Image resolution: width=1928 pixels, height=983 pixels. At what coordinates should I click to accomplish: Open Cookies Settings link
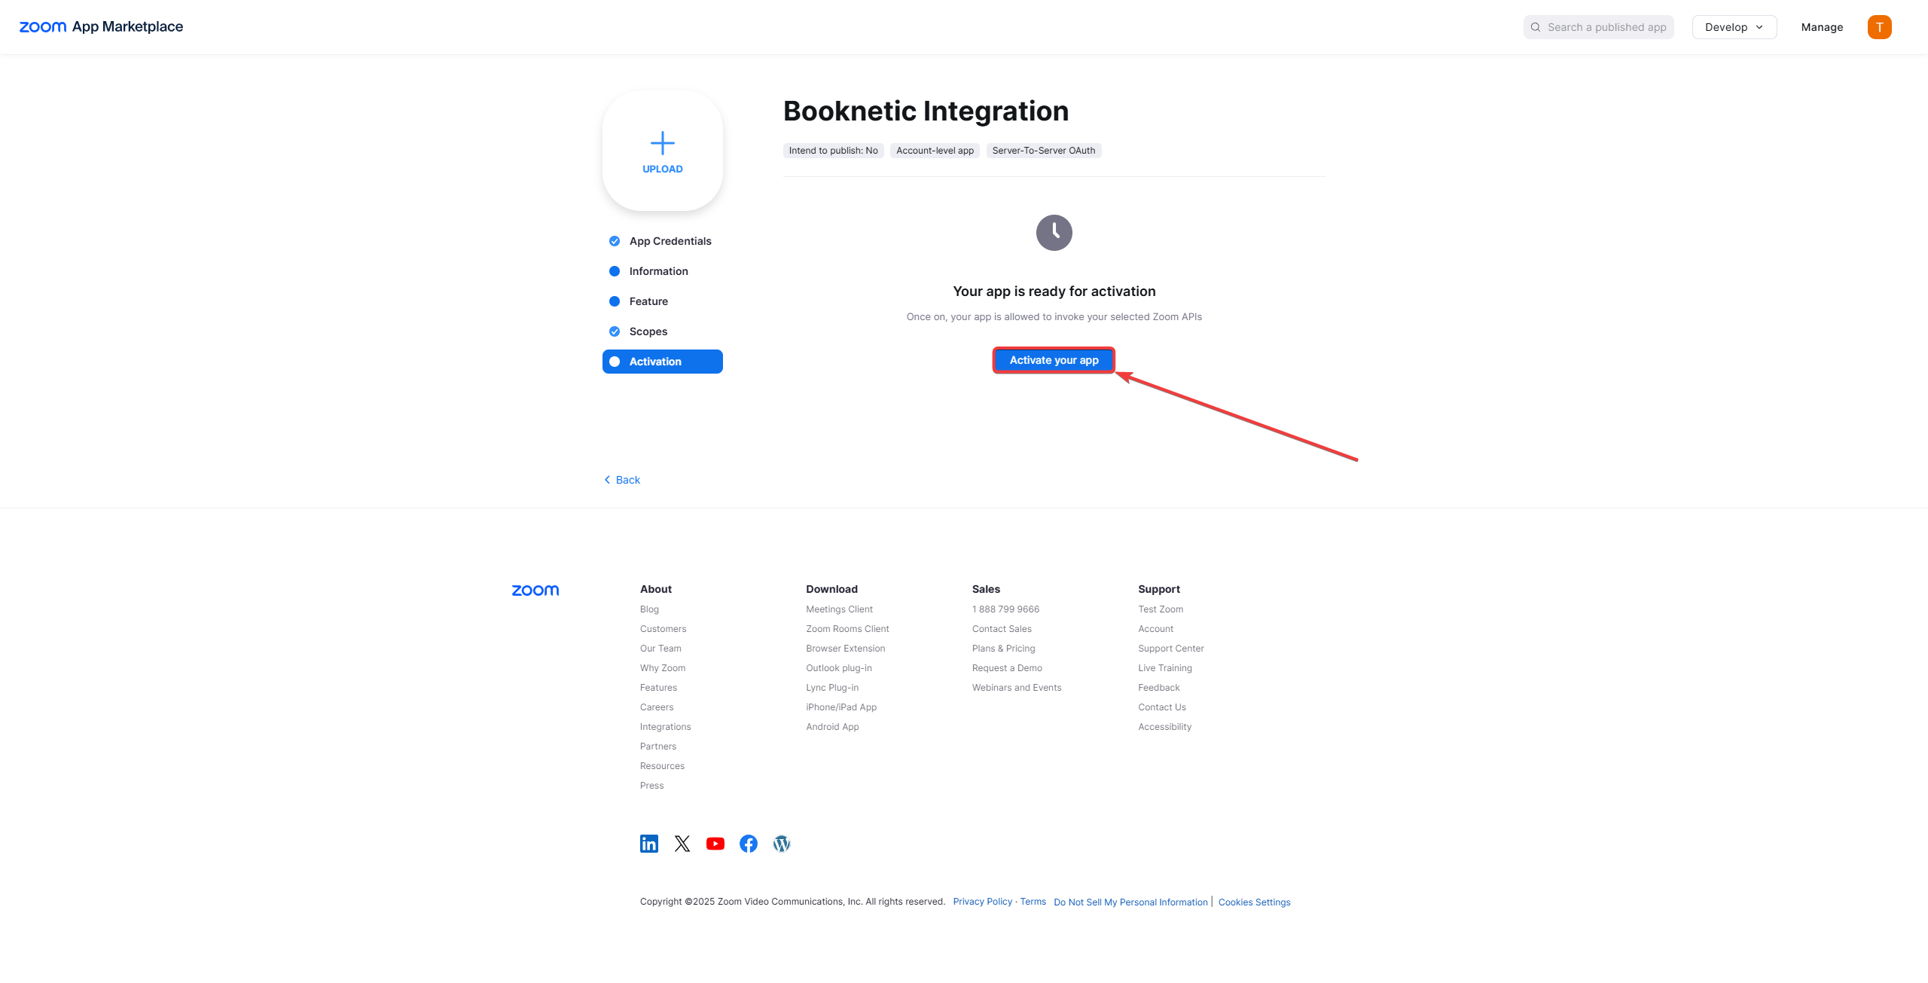click(x=1254, y=902)
